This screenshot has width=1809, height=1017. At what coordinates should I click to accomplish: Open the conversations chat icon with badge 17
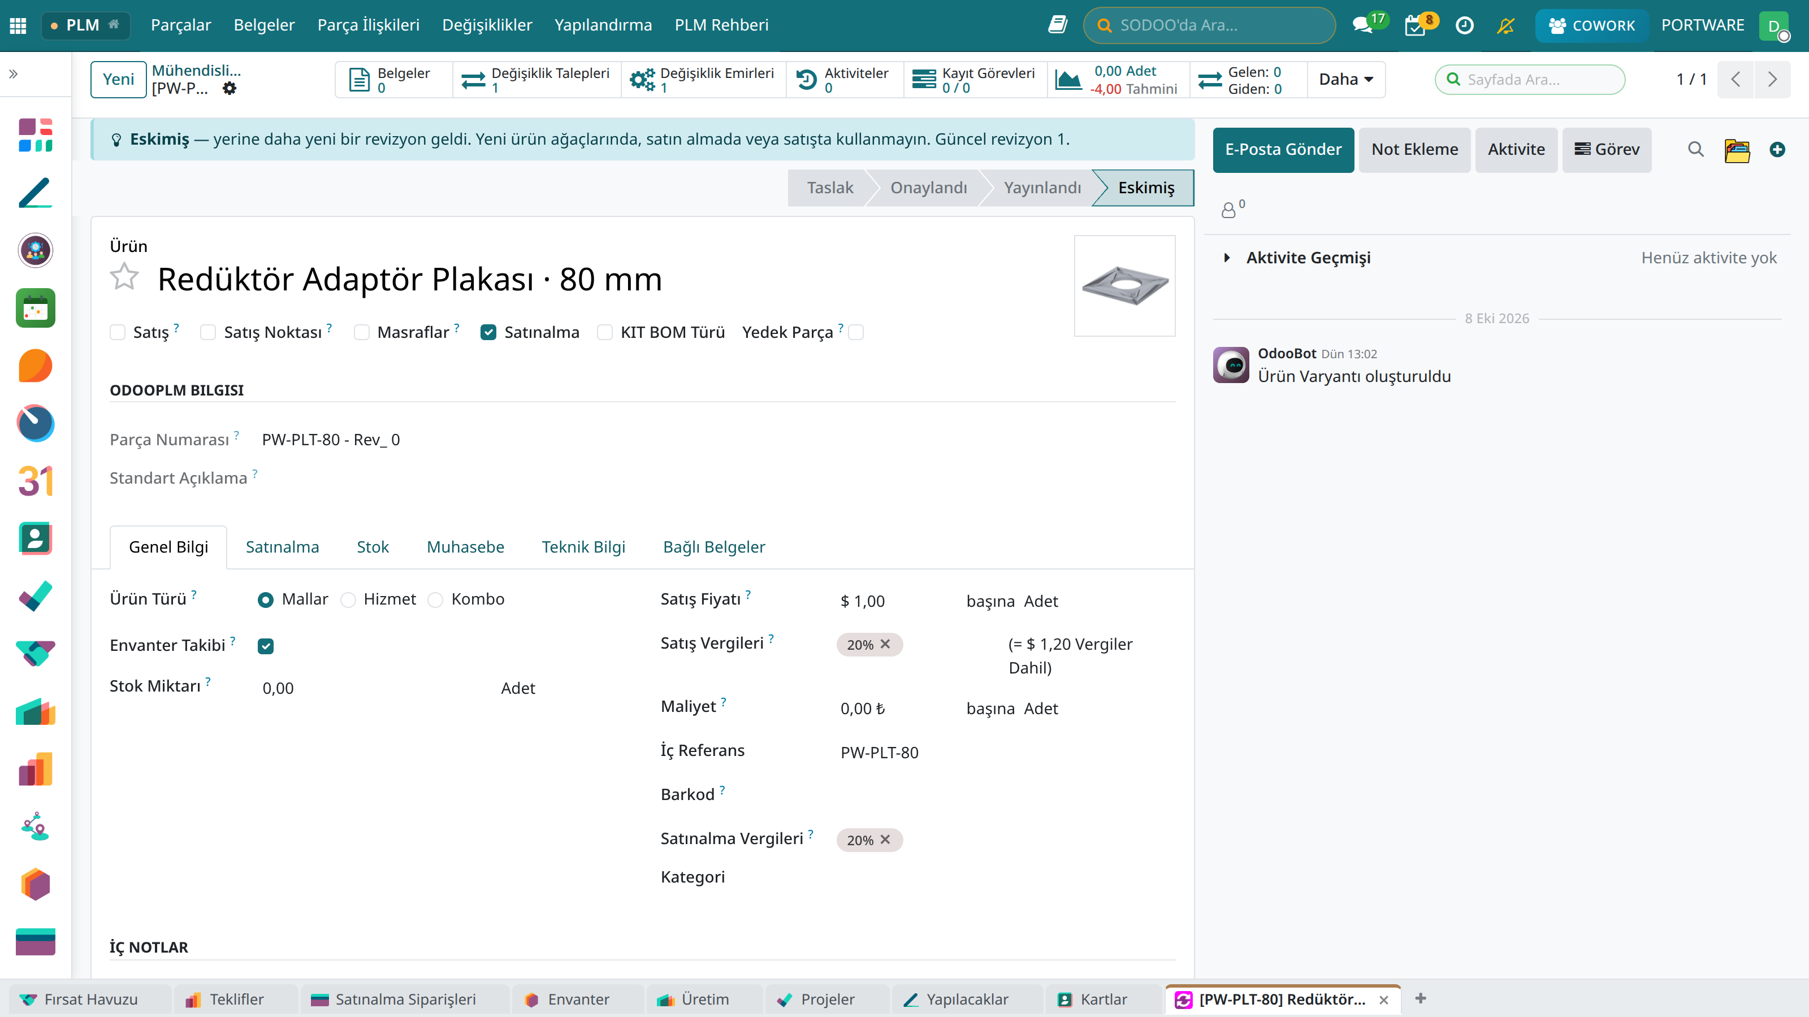1363,25
